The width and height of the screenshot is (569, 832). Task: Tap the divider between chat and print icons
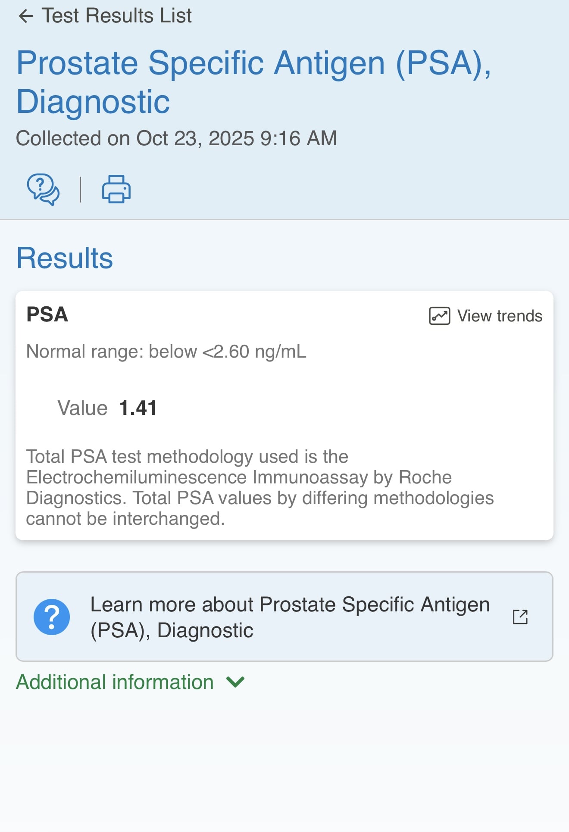(81, 189)
